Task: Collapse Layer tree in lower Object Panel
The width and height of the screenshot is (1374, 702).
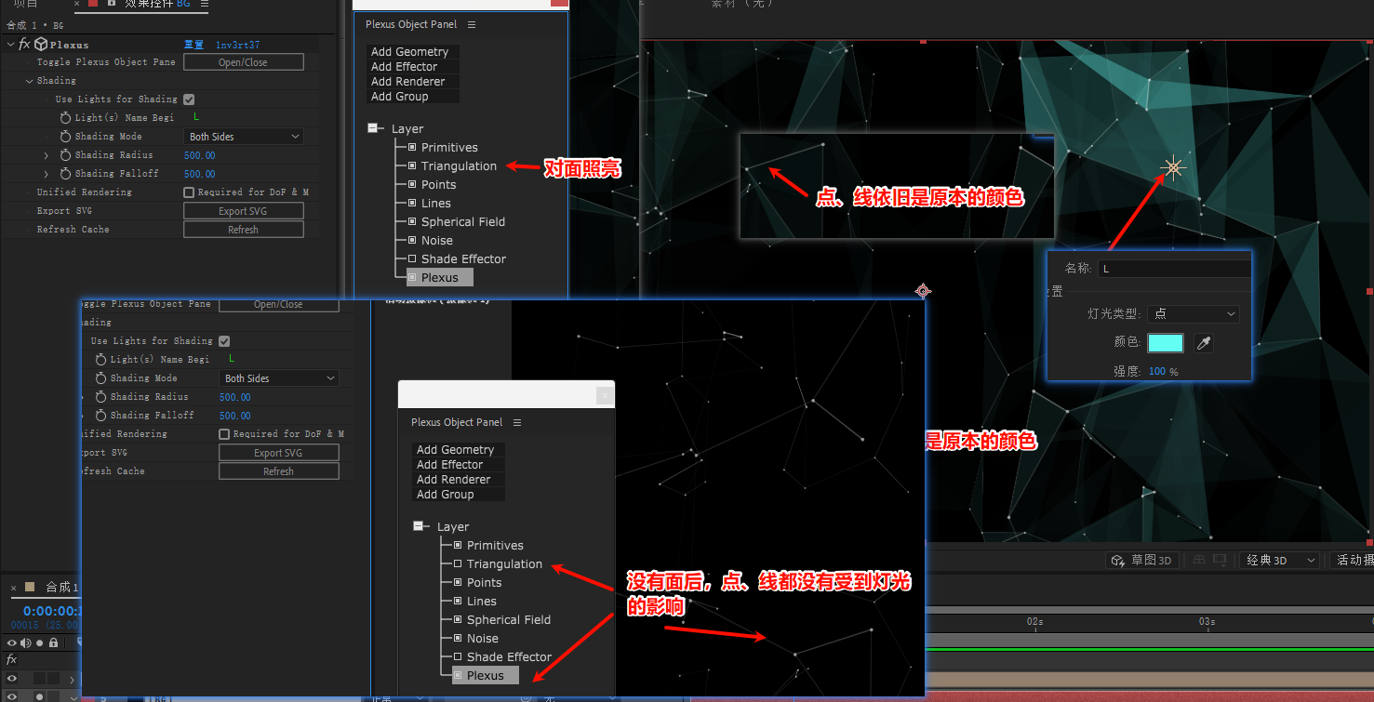Action: click(x=420, y=526)
